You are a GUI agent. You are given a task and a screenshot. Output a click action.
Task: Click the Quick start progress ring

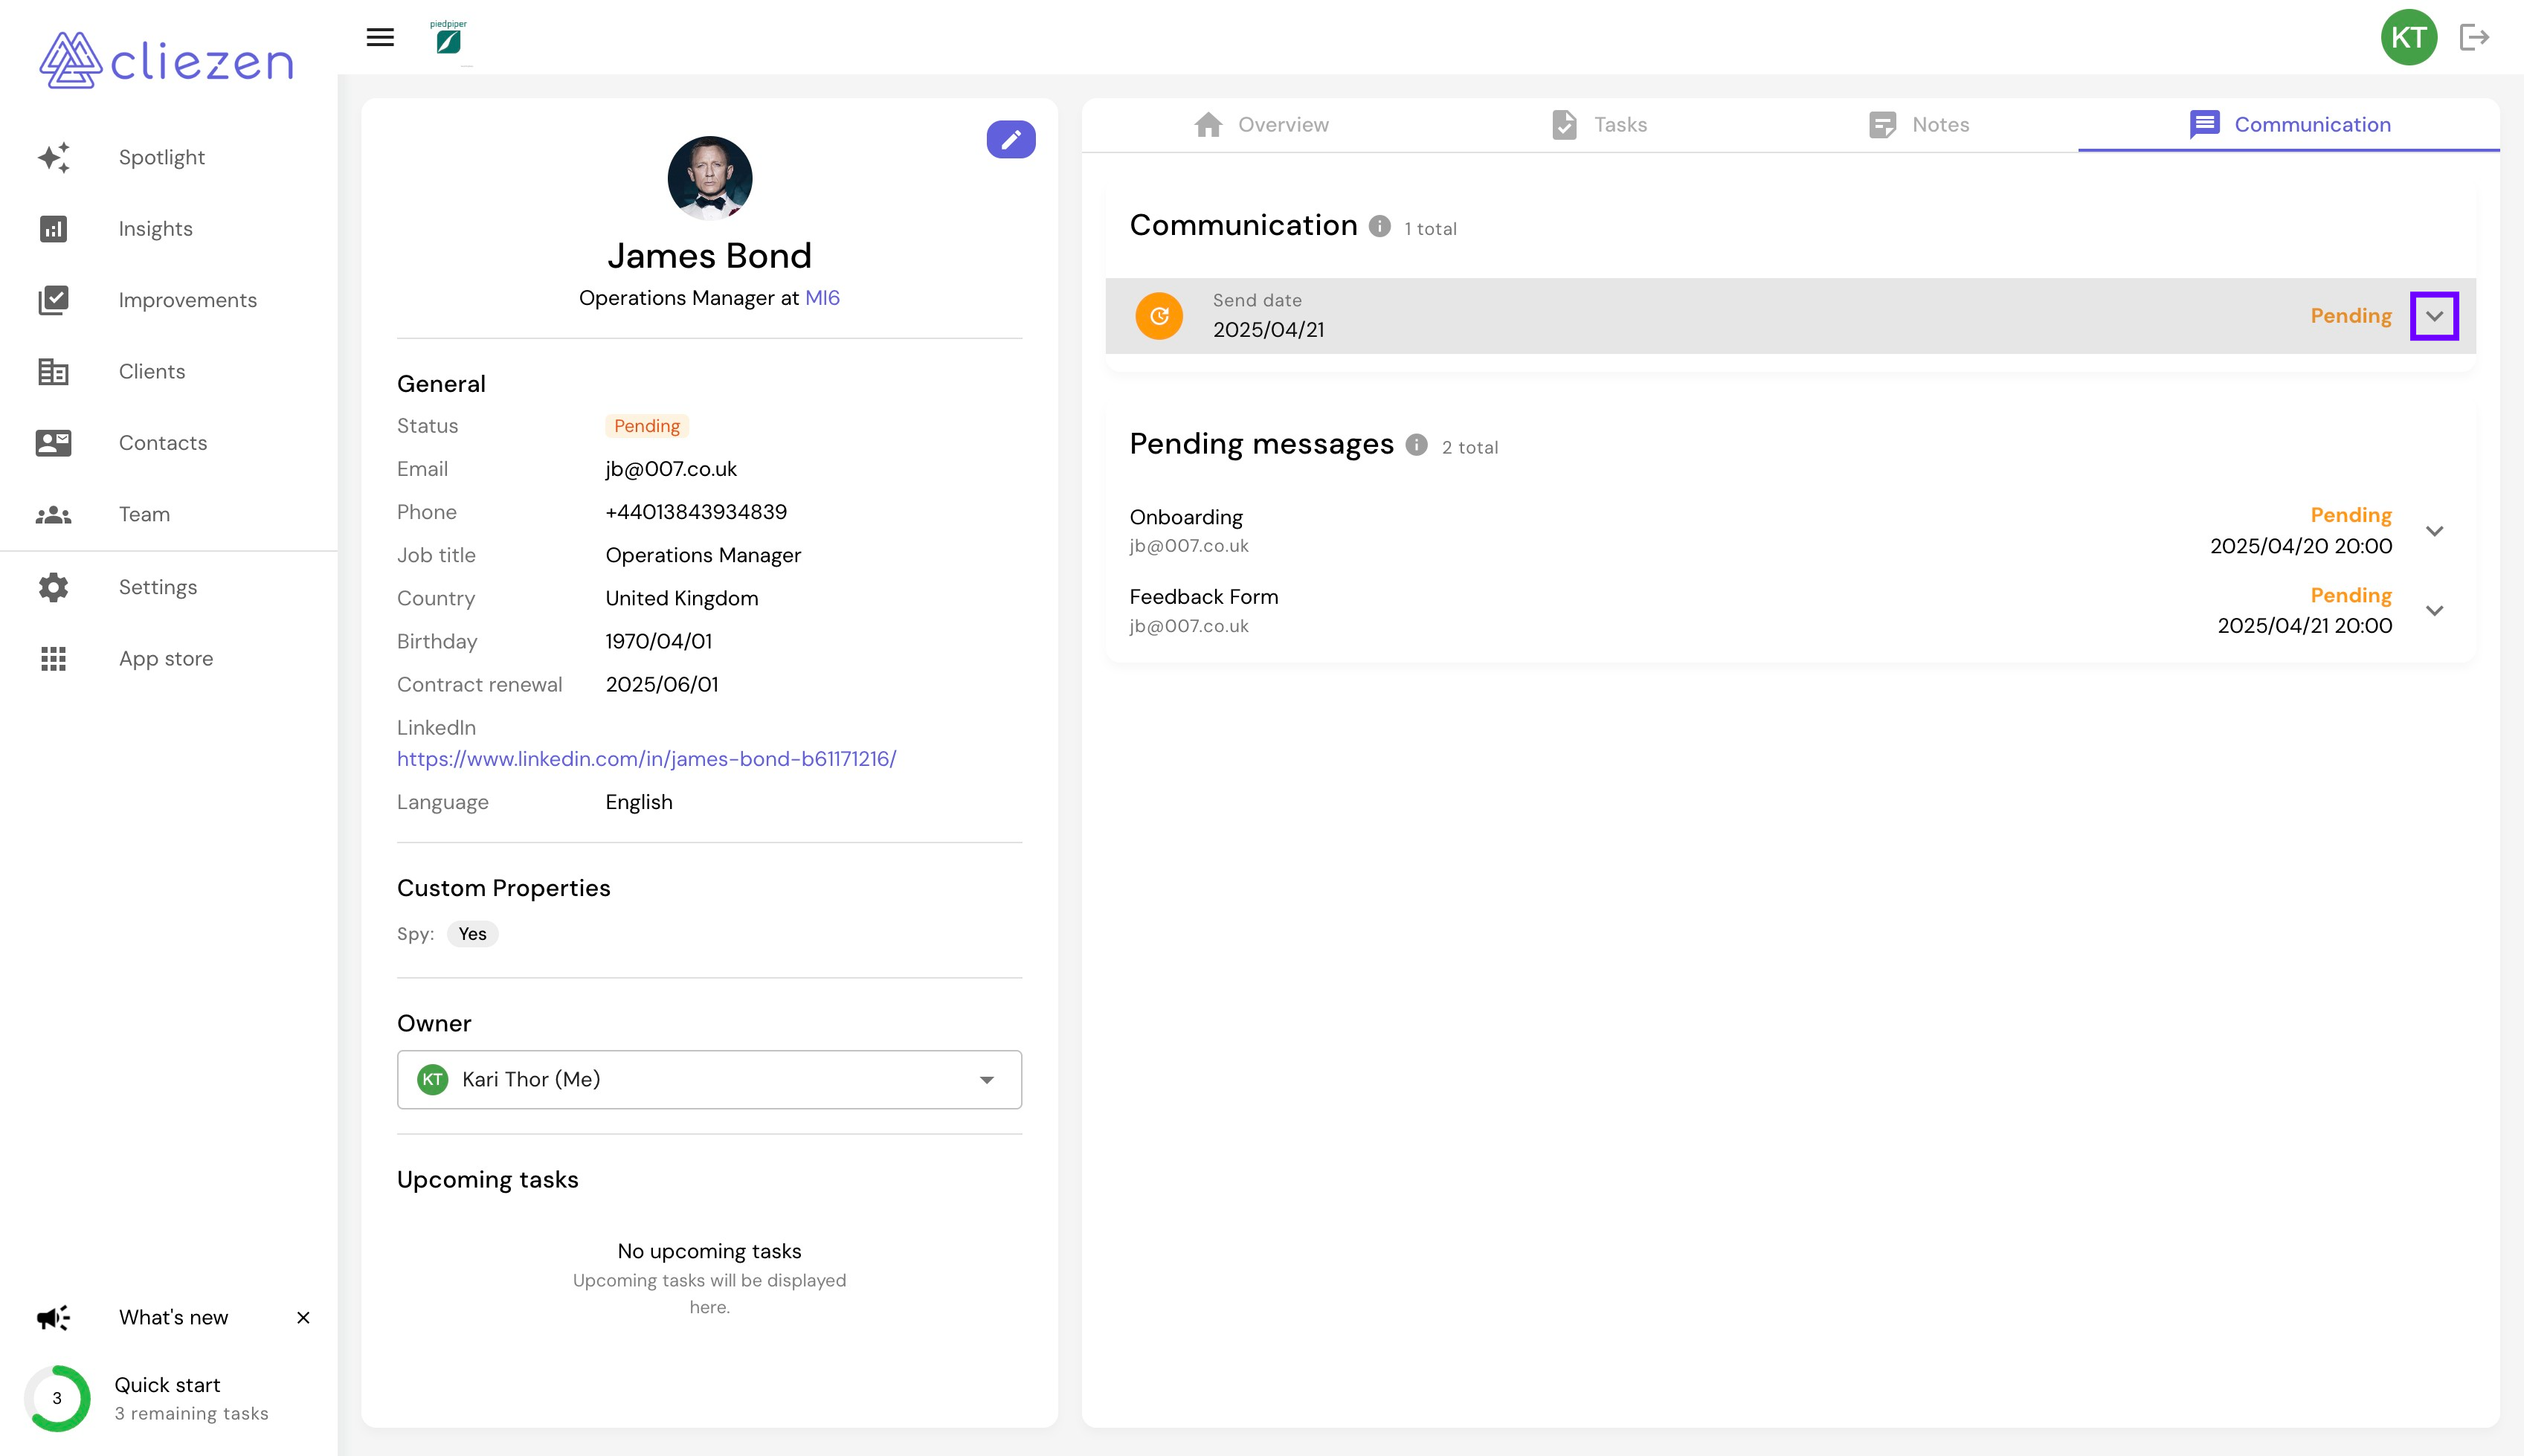(57, 1398)
